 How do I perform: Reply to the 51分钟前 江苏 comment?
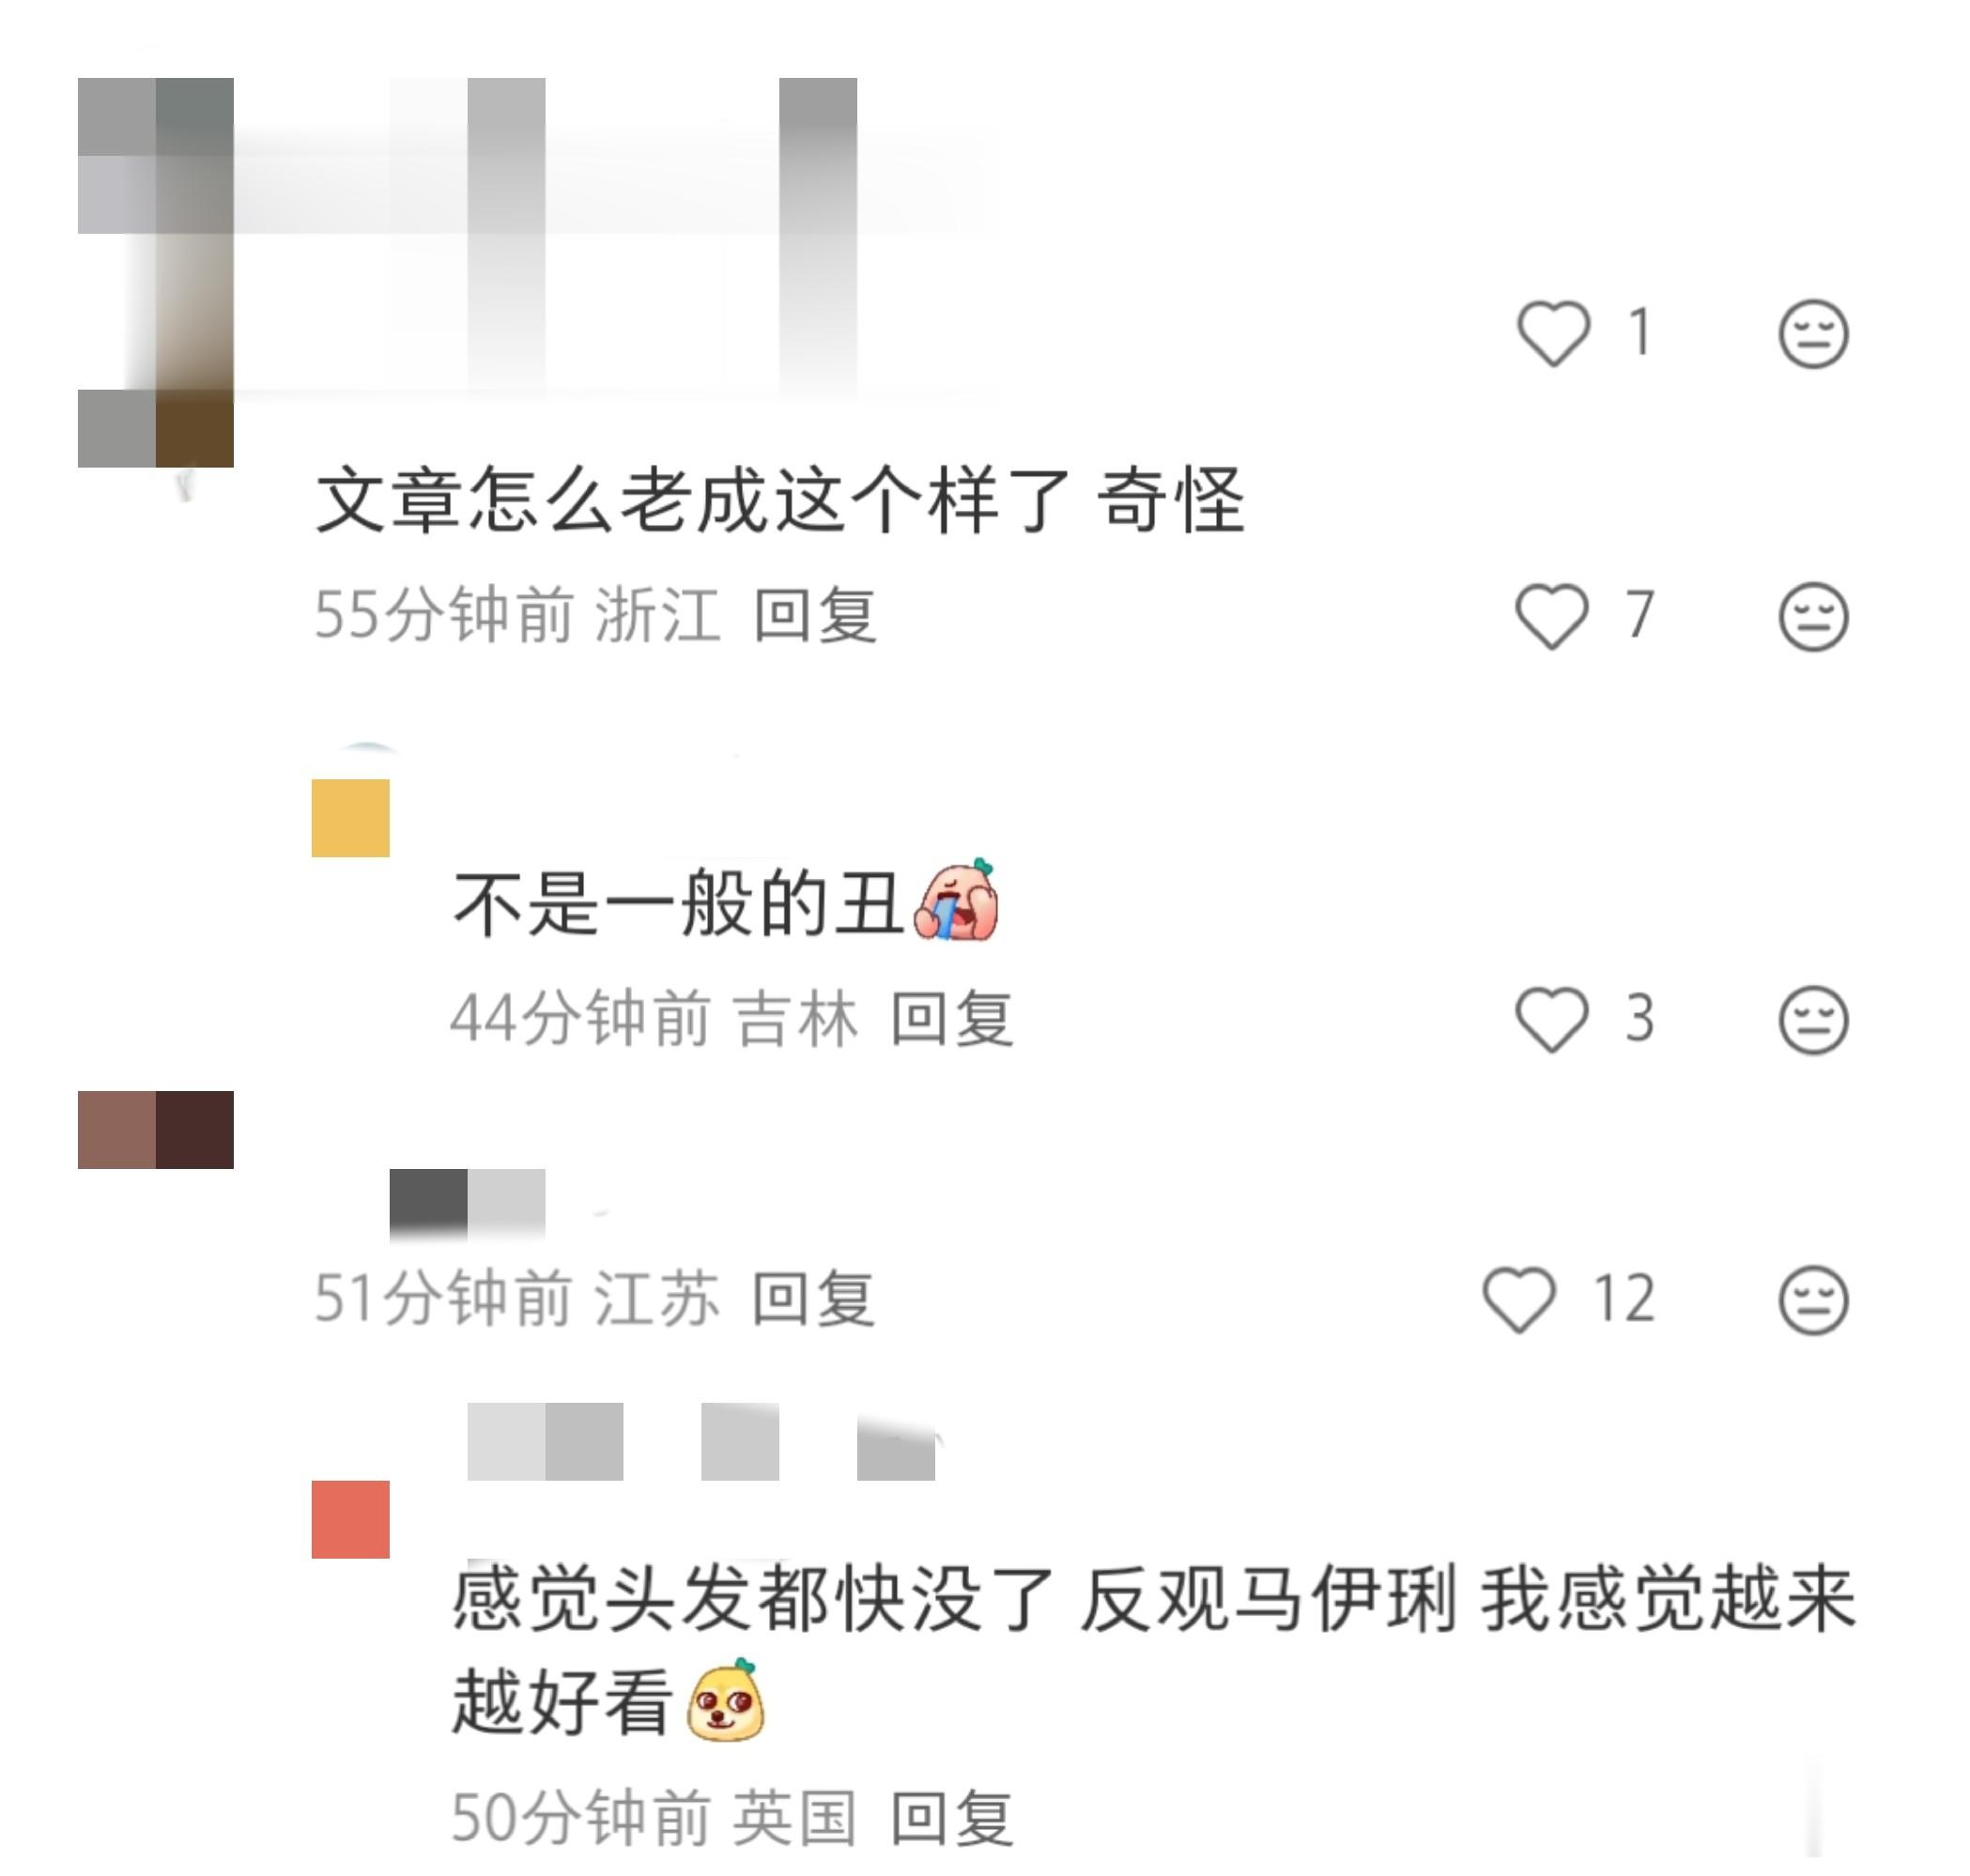pos(813,1299)
